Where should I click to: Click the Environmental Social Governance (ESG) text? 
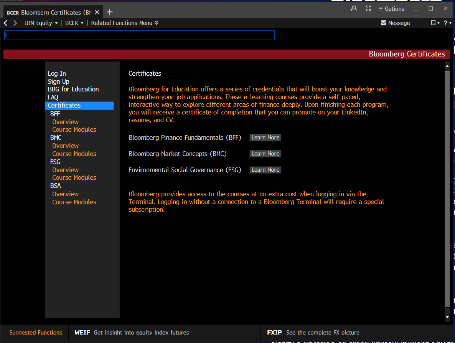[x=185, y=170]
